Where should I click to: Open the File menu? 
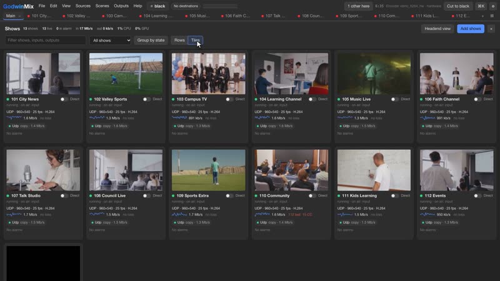[x=42, y=6]
